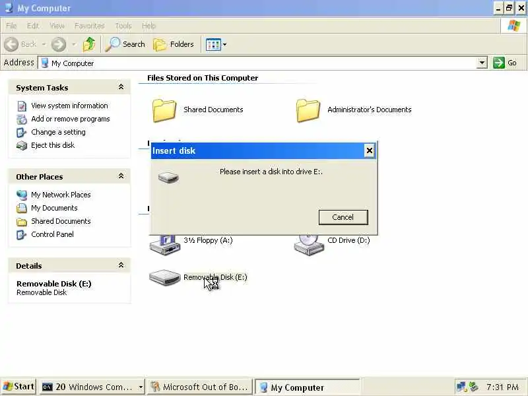The height and width of the screenshot is (396, 528).
Task: Click the Change a setting icon
Action: pos(22,133)
